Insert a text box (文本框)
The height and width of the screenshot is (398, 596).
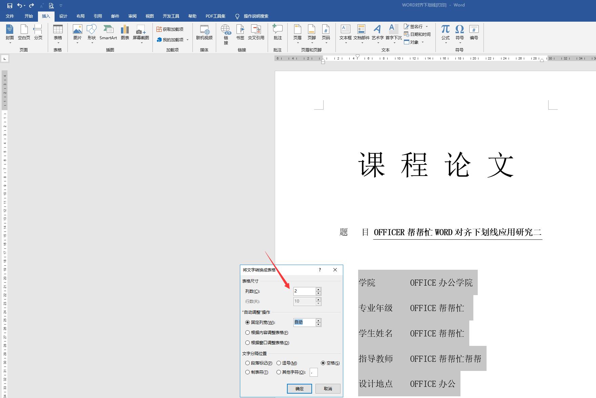pos(346,34)
